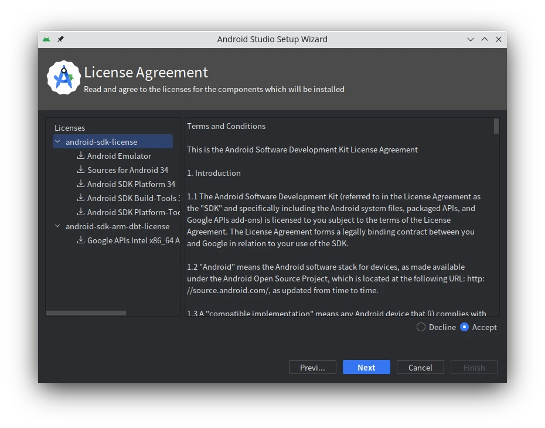Collapse the android-sdk-license tree node
Viewport: 545px width, 428px height.
[57, 142]
